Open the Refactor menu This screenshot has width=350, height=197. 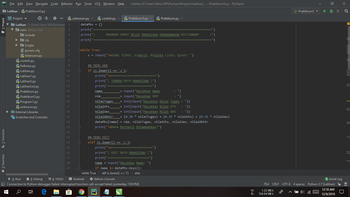point(67,4)
